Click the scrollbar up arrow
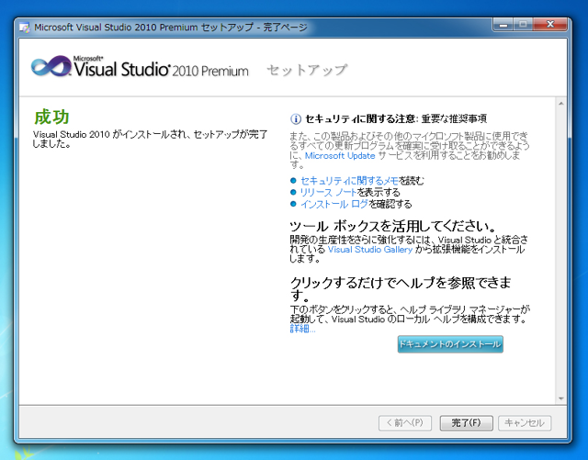 click(x=561, y=104)
